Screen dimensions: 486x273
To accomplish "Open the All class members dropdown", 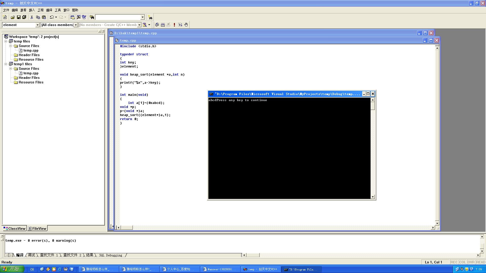I will point(76,25).
